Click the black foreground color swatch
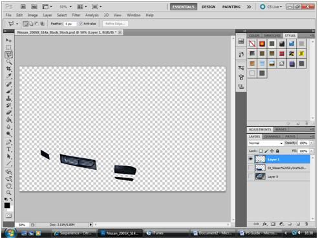 coord(7,205)
